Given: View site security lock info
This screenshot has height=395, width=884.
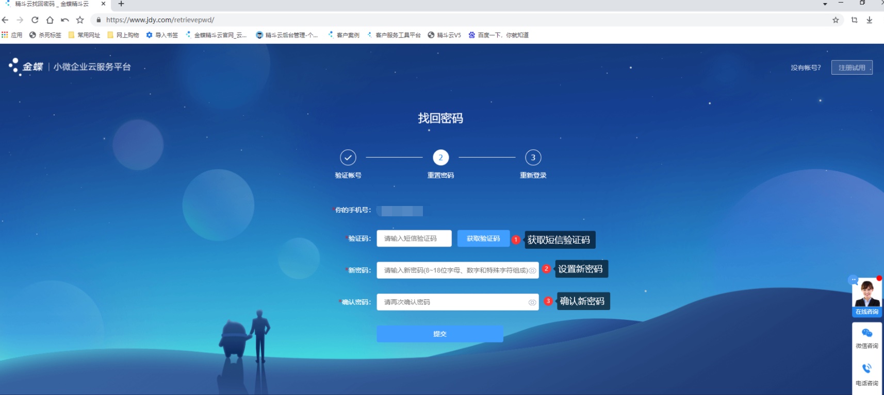Looking at the screenshot, I should point(99,20).
